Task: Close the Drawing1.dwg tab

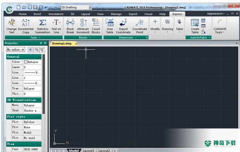Action: tap(76, 43)
